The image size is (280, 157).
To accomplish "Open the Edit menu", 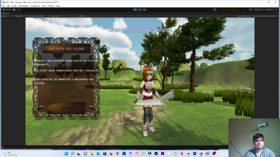I will pyautogui.click(x=8, y=6).
